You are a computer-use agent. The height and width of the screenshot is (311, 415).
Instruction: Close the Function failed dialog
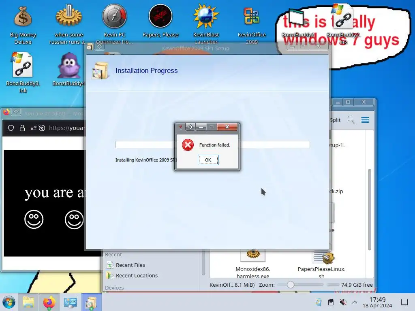227,127
